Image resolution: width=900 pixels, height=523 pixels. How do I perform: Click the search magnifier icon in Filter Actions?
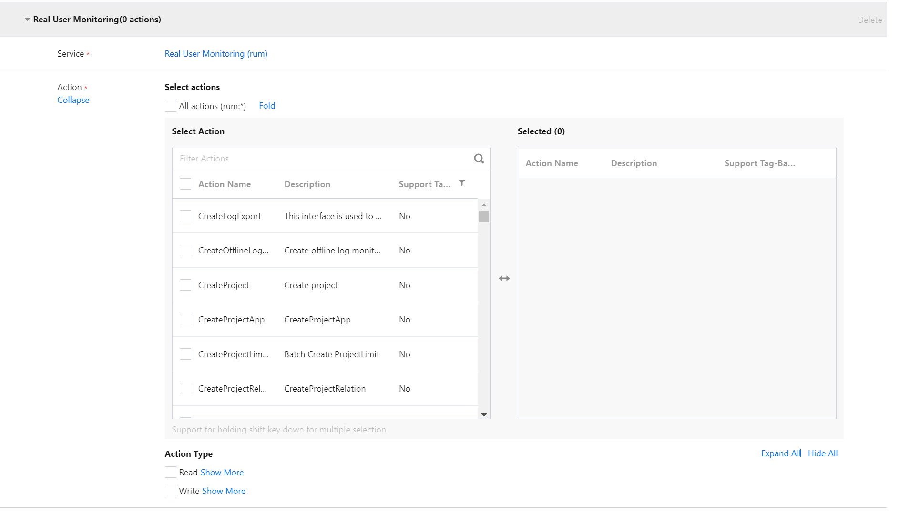click(479, 159)
